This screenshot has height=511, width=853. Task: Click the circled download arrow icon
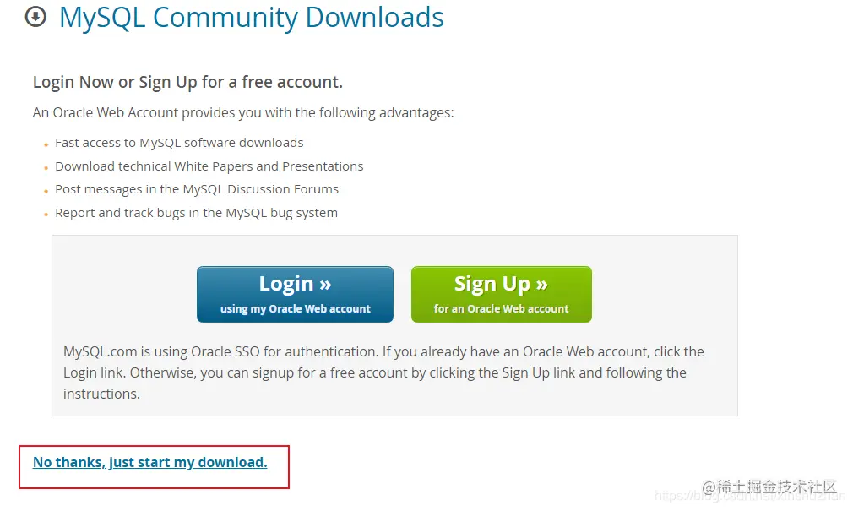click(x=36, y=17)
